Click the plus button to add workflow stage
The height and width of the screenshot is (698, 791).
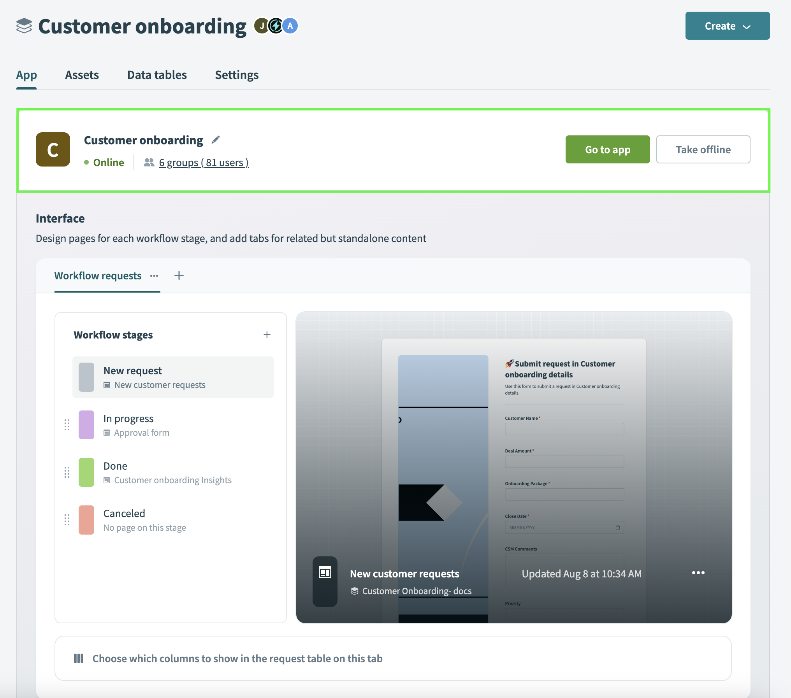(267, 334)
